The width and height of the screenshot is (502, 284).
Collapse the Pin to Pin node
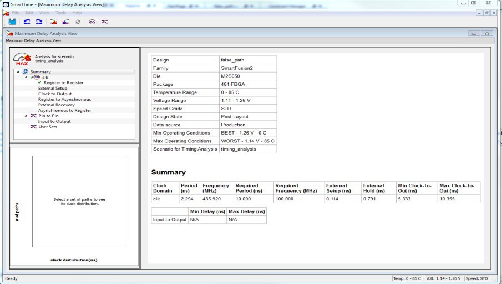click(x=26, y=116)
